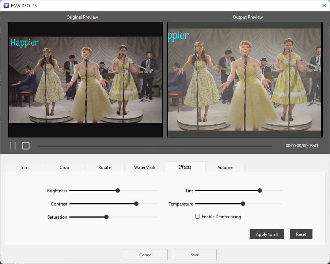Click the Tint slider handle

pyautogui.click(x=259, y=191)
